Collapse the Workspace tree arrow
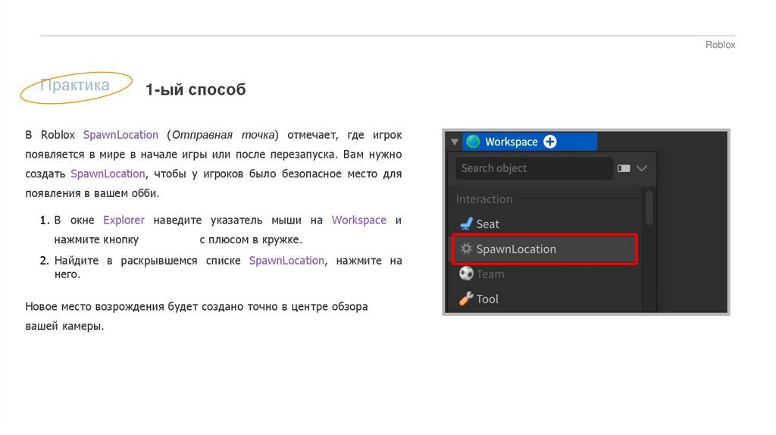This screenshot has height=435, width=776. coord(455,142)
